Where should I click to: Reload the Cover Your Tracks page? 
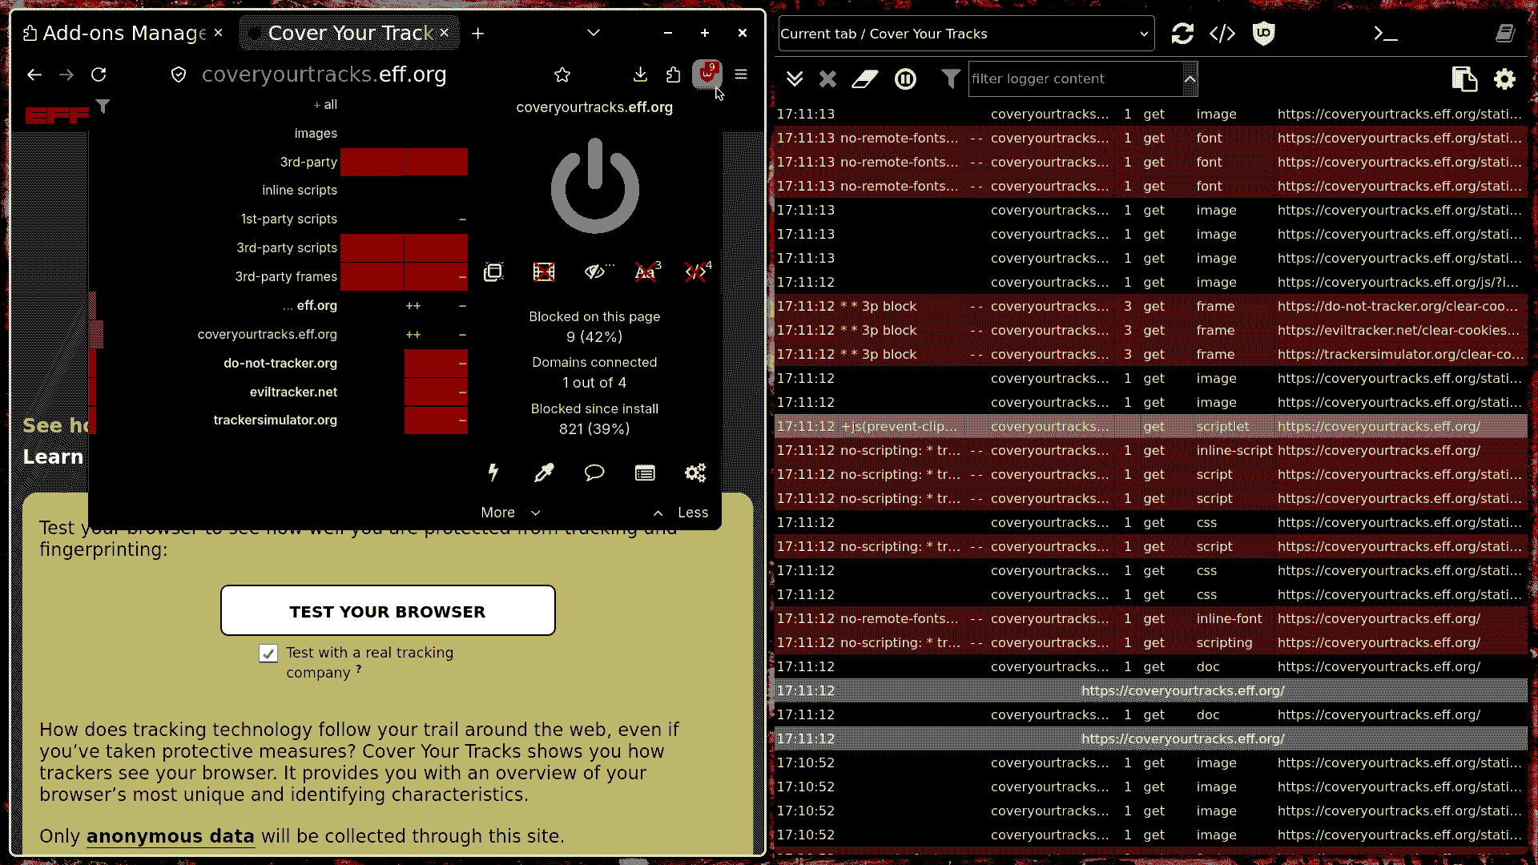[99, 74]
